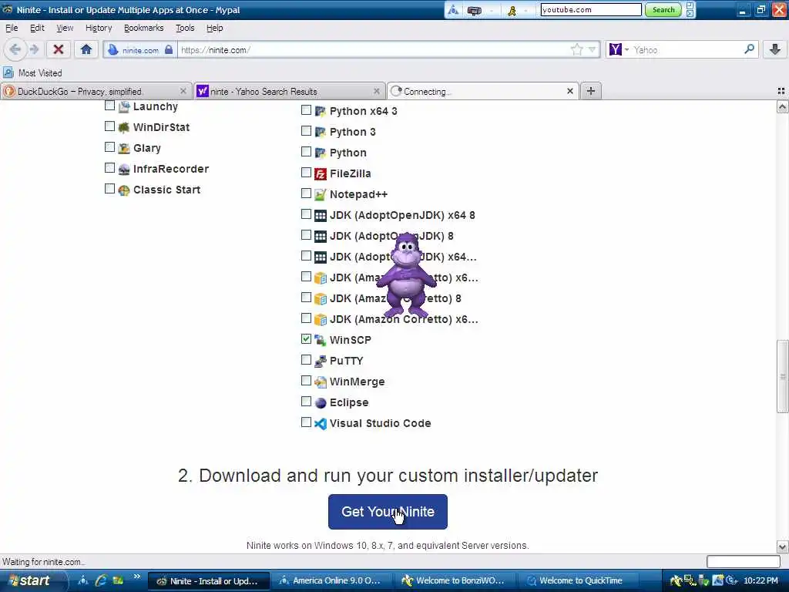Open a new tab with the plus button
The image size is (789, 592).
point(591,91)
